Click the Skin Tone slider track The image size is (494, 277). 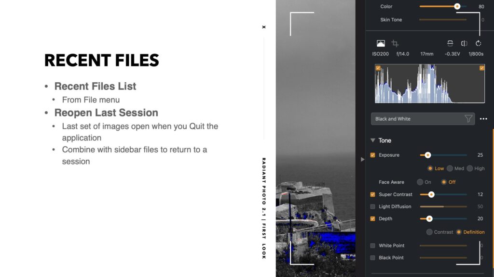[x=443, y=20]
